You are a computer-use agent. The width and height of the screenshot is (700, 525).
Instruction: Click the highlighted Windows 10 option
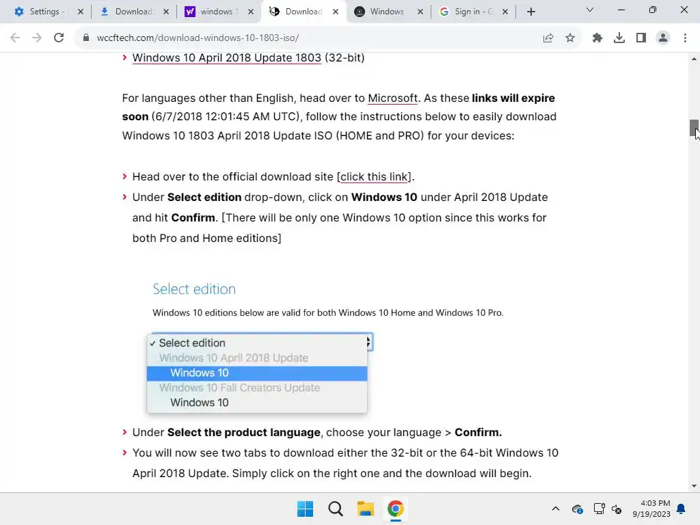(257, 373)
